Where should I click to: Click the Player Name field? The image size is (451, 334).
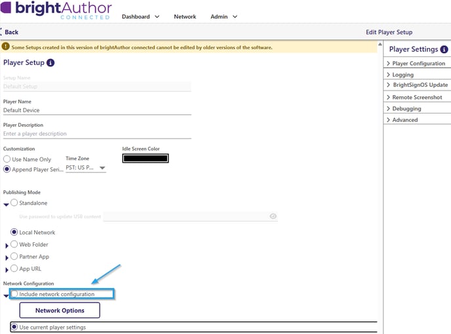[97, 110]
